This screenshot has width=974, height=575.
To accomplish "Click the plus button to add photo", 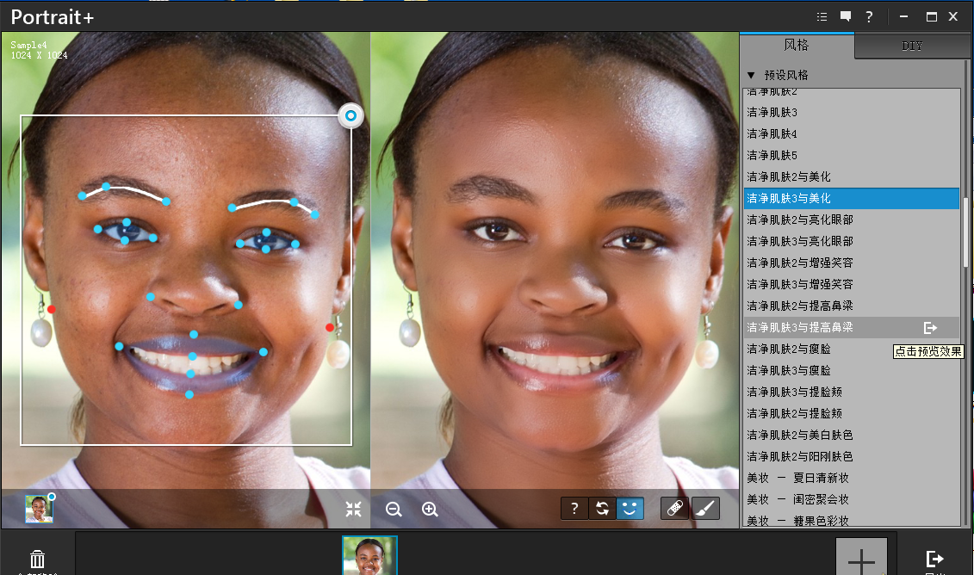I will pyautogui.click(x=861, y=560).
